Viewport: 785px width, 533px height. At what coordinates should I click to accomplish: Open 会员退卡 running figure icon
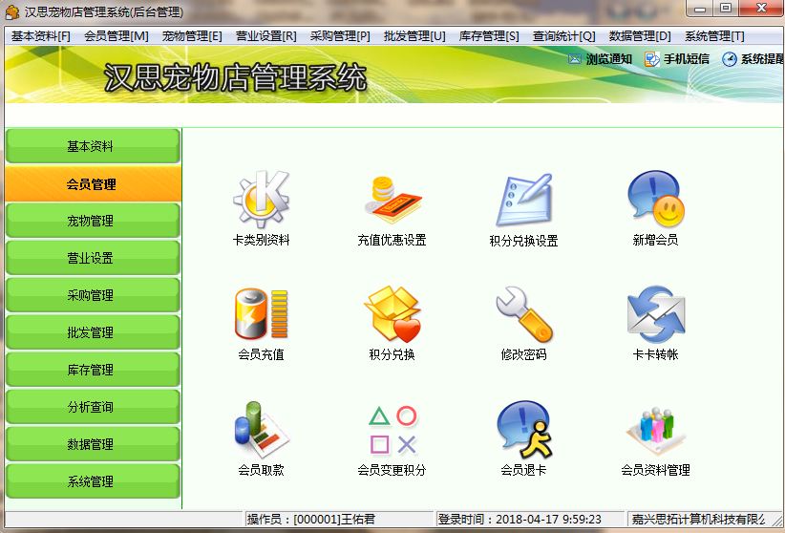point(523,429)
